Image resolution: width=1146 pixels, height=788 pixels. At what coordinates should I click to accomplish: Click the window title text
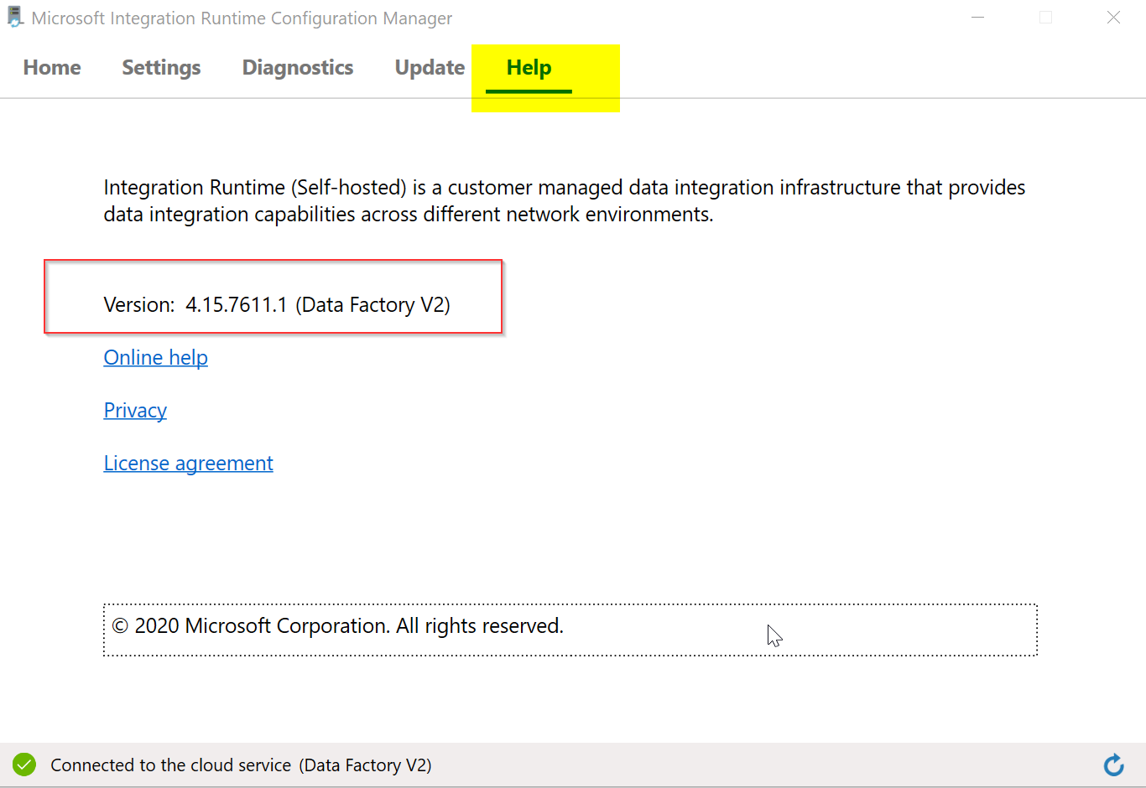point(242,18)
